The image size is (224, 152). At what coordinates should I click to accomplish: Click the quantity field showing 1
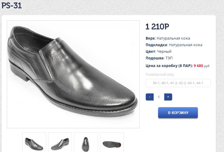159,97
